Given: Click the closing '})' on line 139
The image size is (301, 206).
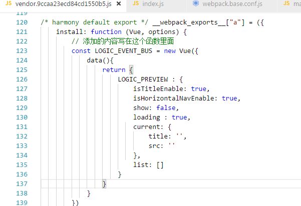Looking at the screenshot, I should click(x=75, y=203).
